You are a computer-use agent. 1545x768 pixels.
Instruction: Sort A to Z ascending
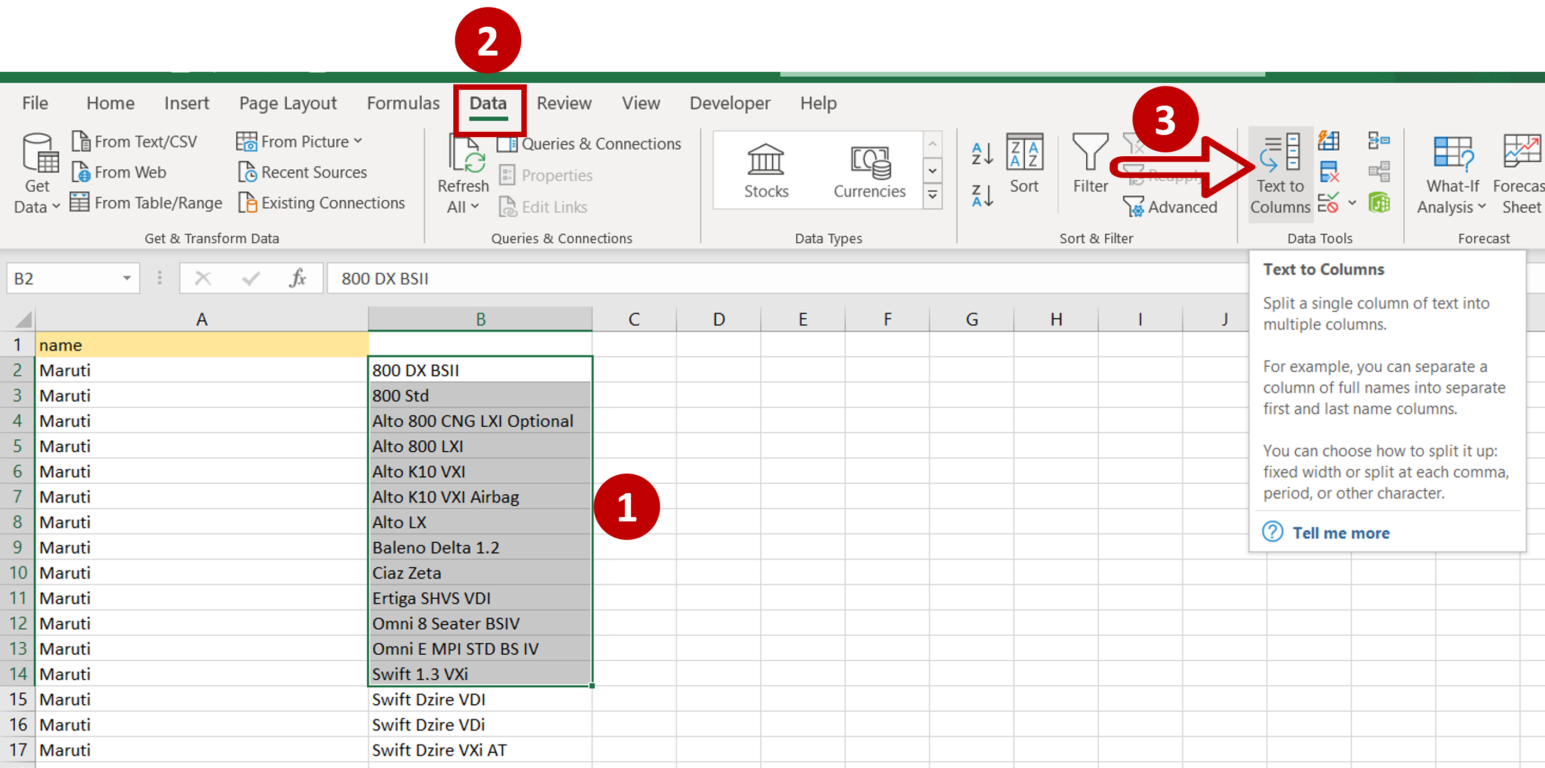tap(982, 153)
